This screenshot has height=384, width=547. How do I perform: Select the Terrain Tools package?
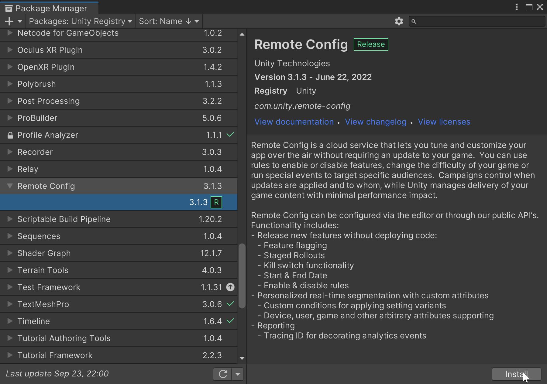pyautogui.click(x=119, y=270)
